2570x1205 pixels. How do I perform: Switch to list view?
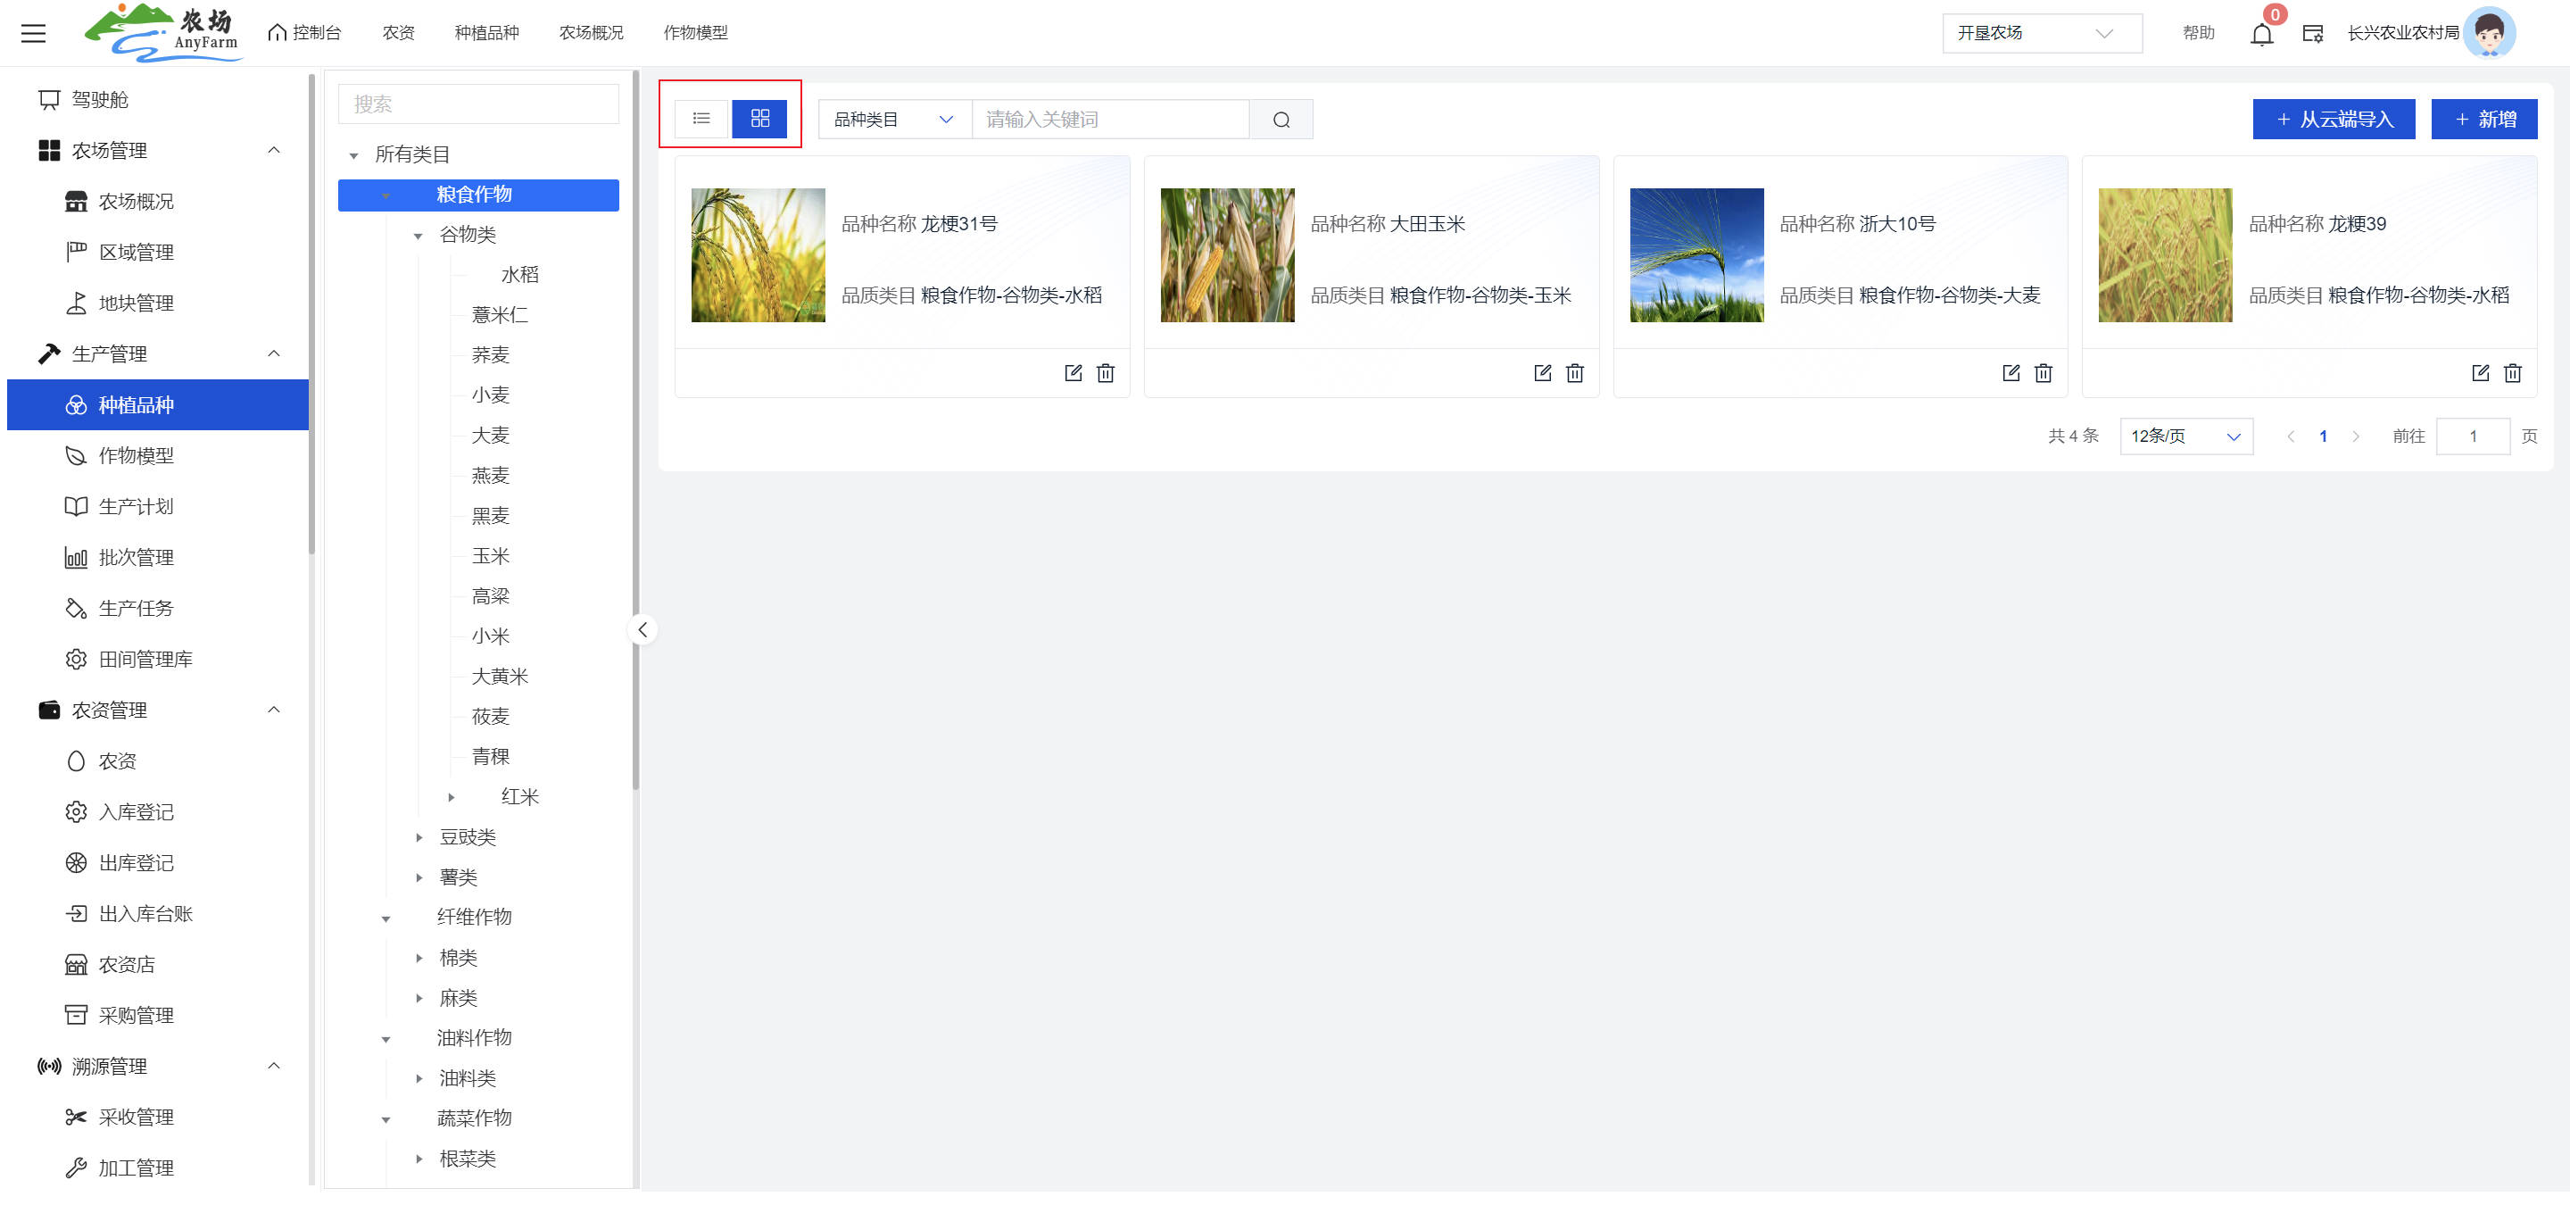701,119
